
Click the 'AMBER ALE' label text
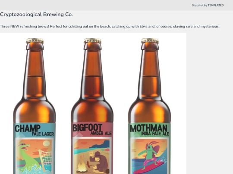pyautogui.click(x=101, y=133)
